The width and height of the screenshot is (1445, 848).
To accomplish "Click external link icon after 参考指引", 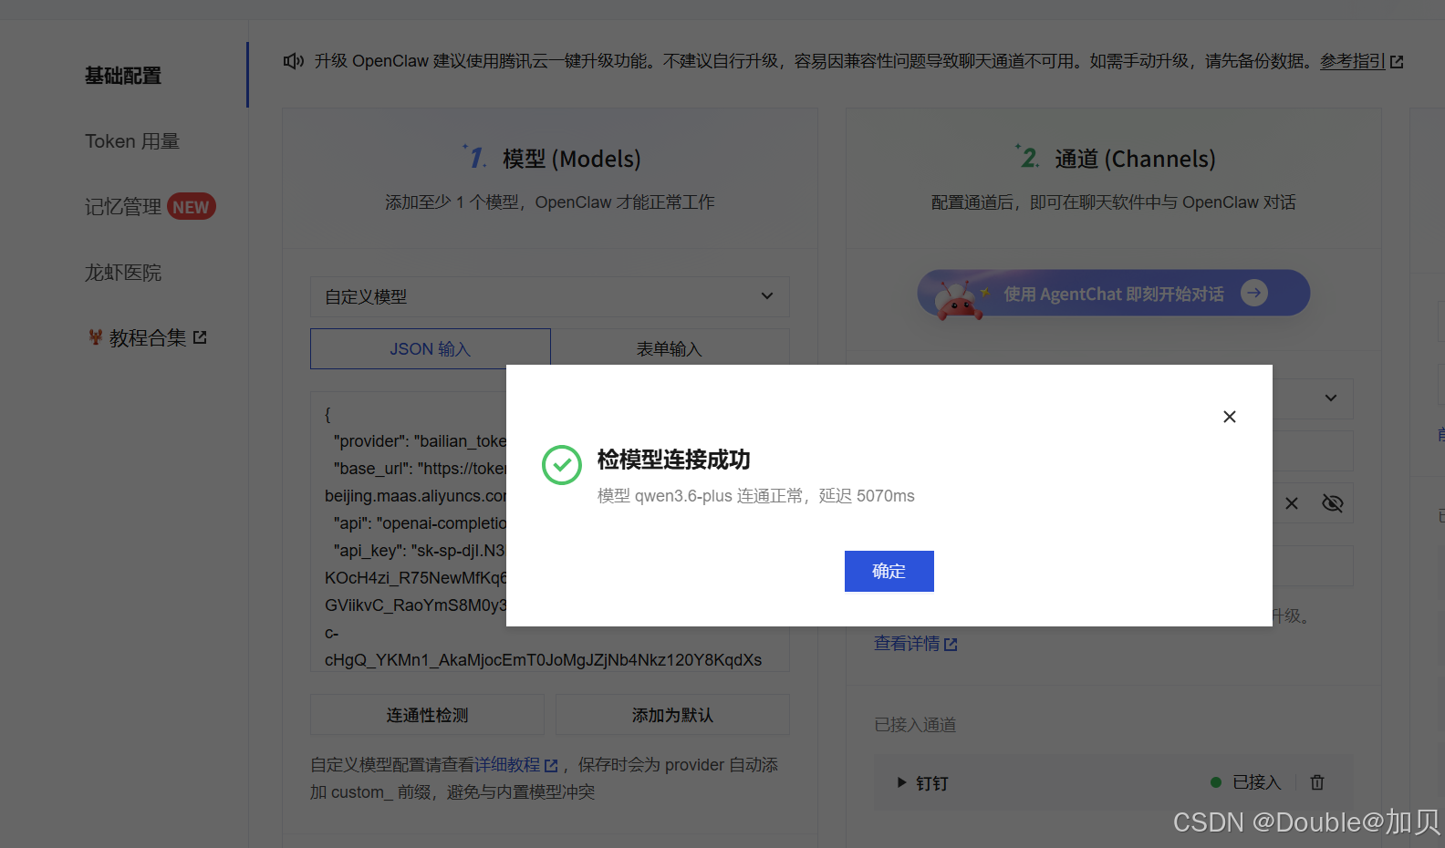I will click(x=1397, y=62).
